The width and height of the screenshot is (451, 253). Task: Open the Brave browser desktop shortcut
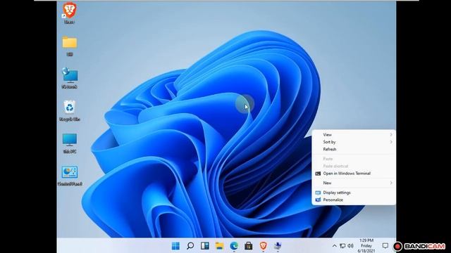[69, 13]
